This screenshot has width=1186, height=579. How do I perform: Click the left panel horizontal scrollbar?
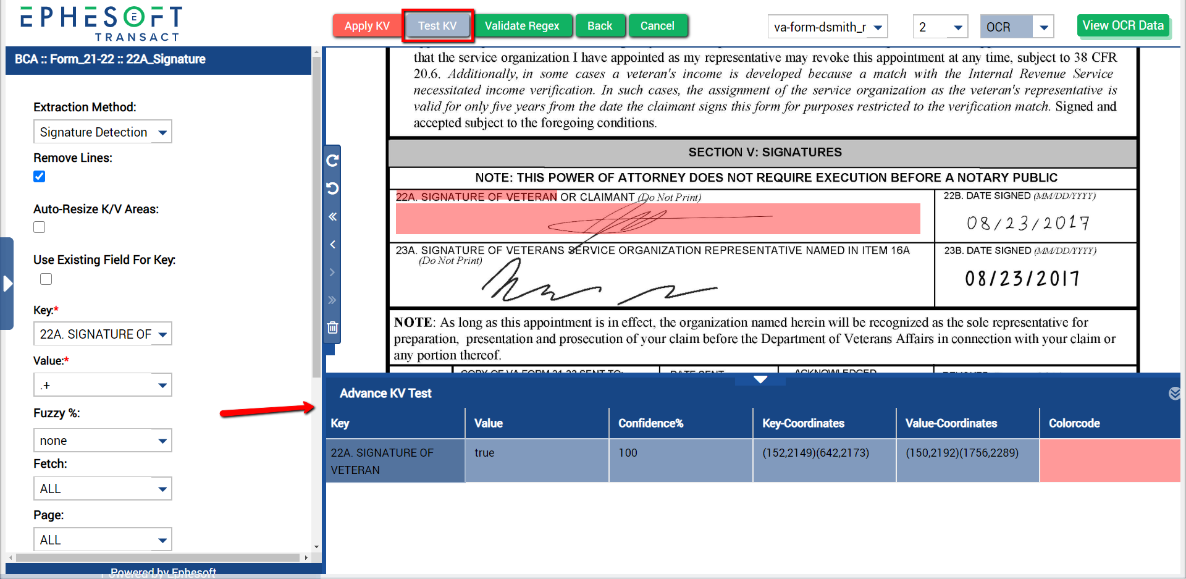pos(158,557)
